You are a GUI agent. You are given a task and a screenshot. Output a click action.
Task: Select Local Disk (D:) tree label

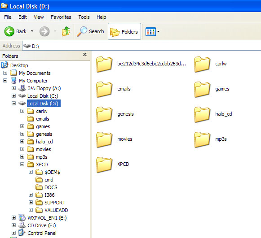pyautogui.click(x=44, y=104)
